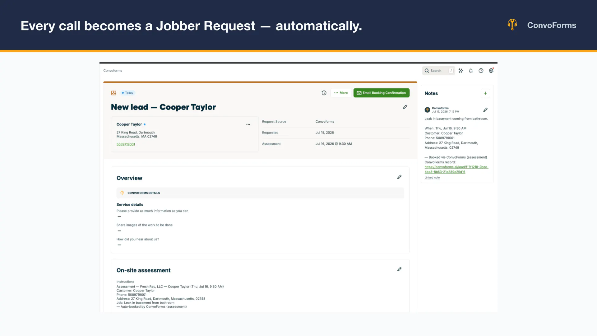Click 'How did you hear about us?' label
The height and width of the screenshot is (336, 597).
[x=138, y=239]
